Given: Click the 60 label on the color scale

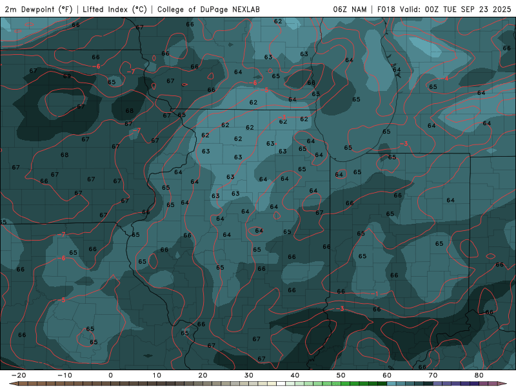Looking at the screenshot, I should [x=387, y=375].
